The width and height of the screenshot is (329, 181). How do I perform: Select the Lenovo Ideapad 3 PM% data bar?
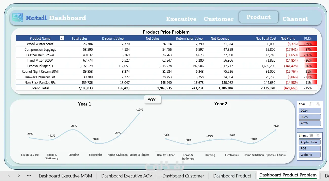click(308, 66)
